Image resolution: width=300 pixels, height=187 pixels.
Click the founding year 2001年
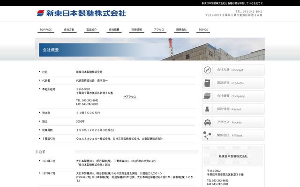pyautogui.click(x=80, y=122)
